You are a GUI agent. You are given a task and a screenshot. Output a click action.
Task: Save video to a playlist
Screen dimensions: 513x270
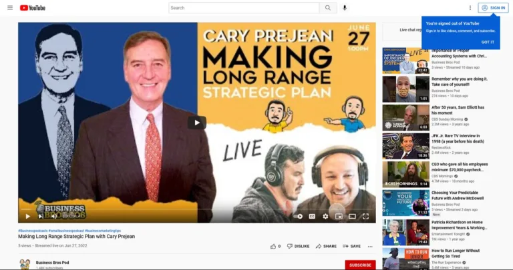click(351, 246)
